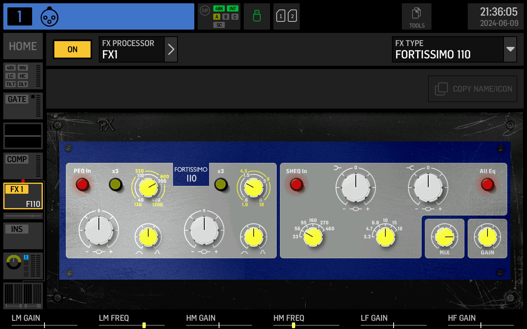Viewport: 527px width, 329px height.
Task: Select the FX 1 F110 tile
Action: [x=23, y=196]
